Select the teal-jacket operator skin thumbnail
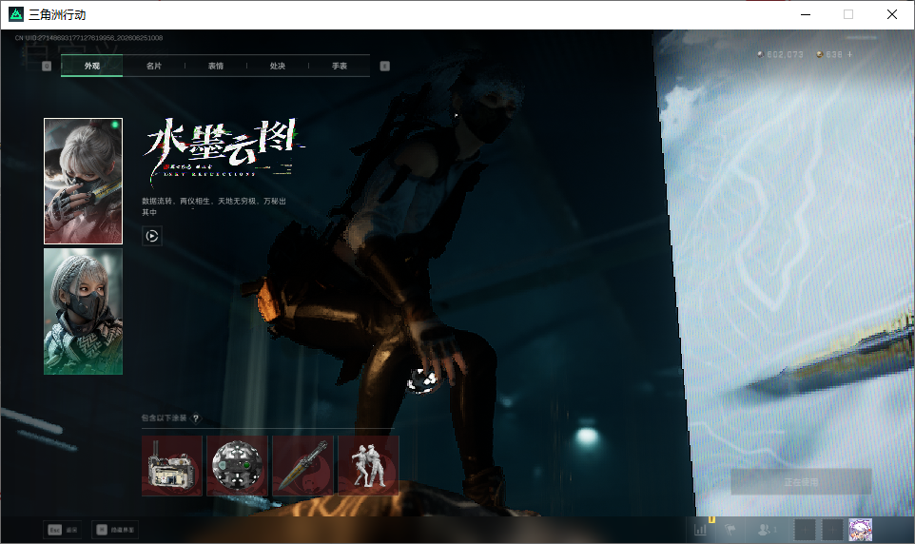This screenshot has width=915, height=544. 83,312
